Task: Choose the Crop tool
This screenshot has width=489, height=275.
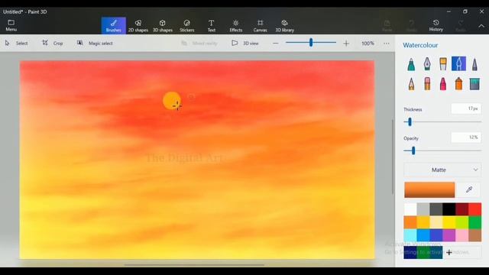Action: pos(53,44)
